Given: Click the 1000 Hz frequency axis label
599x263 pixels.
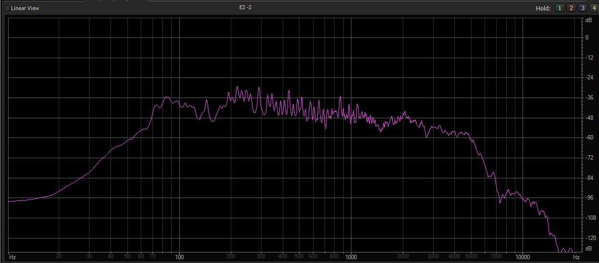Looking at the screenshot, I should (350, 257).
